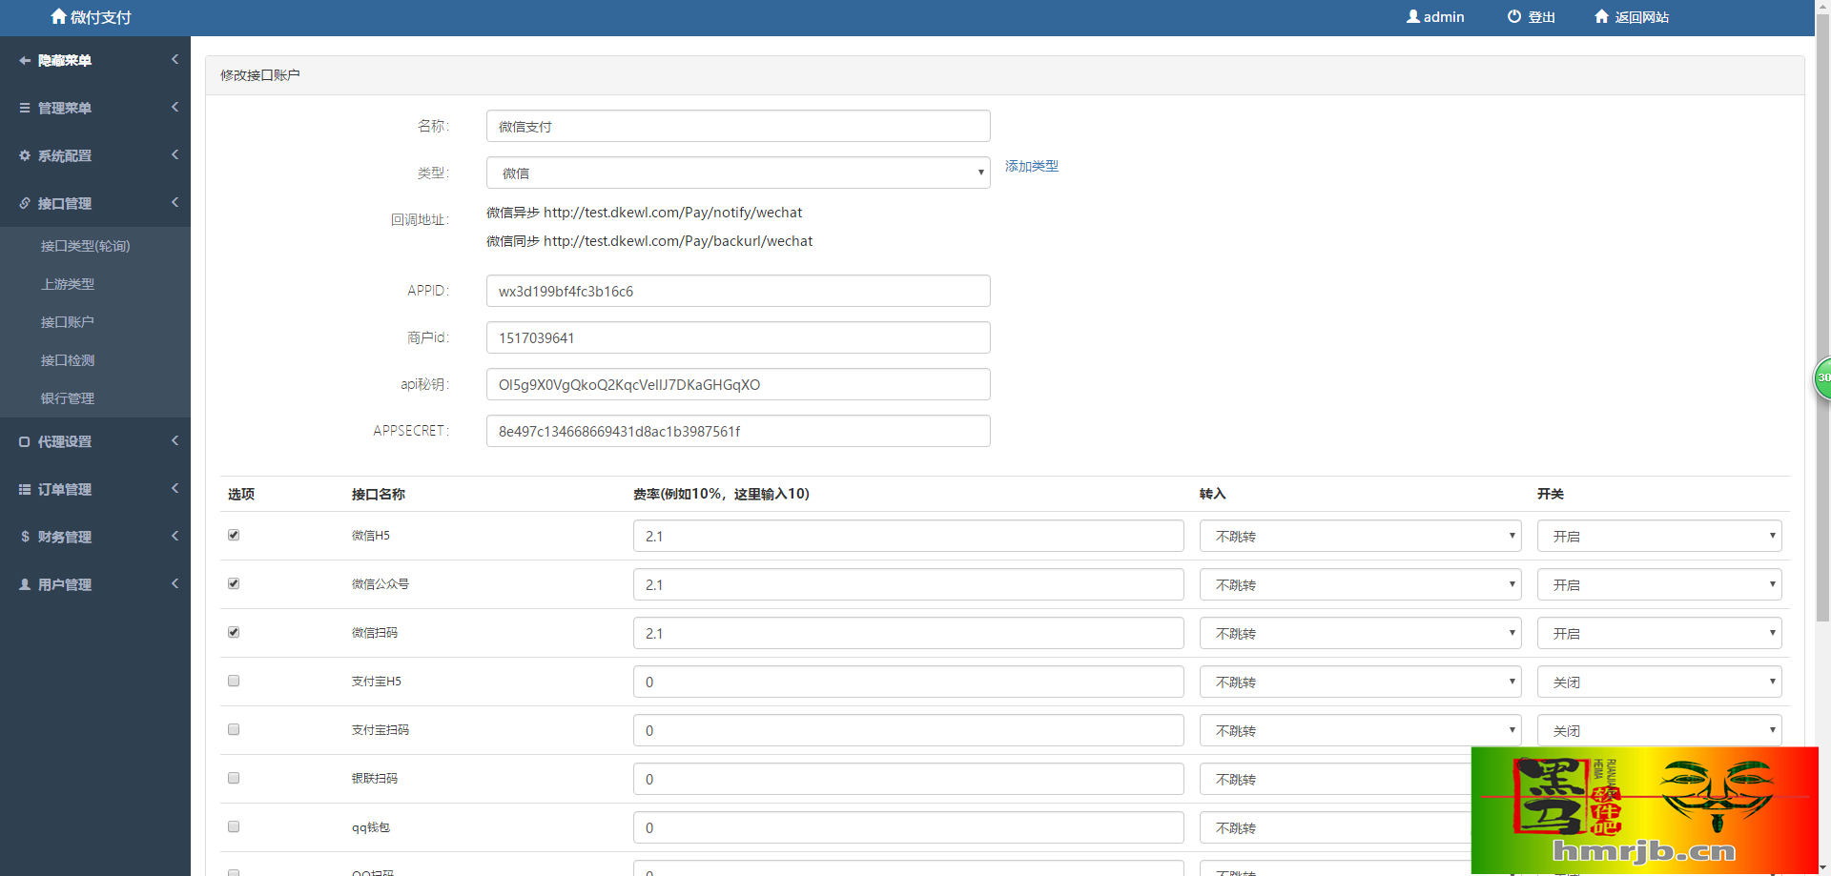Open the 订单管理 menu

click(x=95, y=489)
